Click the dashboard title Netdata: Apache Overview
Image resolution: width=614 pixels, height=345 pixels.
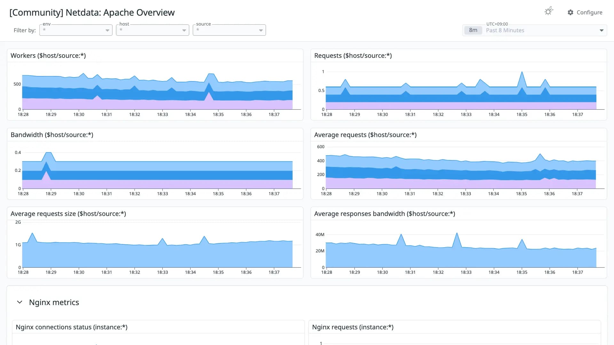click(x=92, y=12)
